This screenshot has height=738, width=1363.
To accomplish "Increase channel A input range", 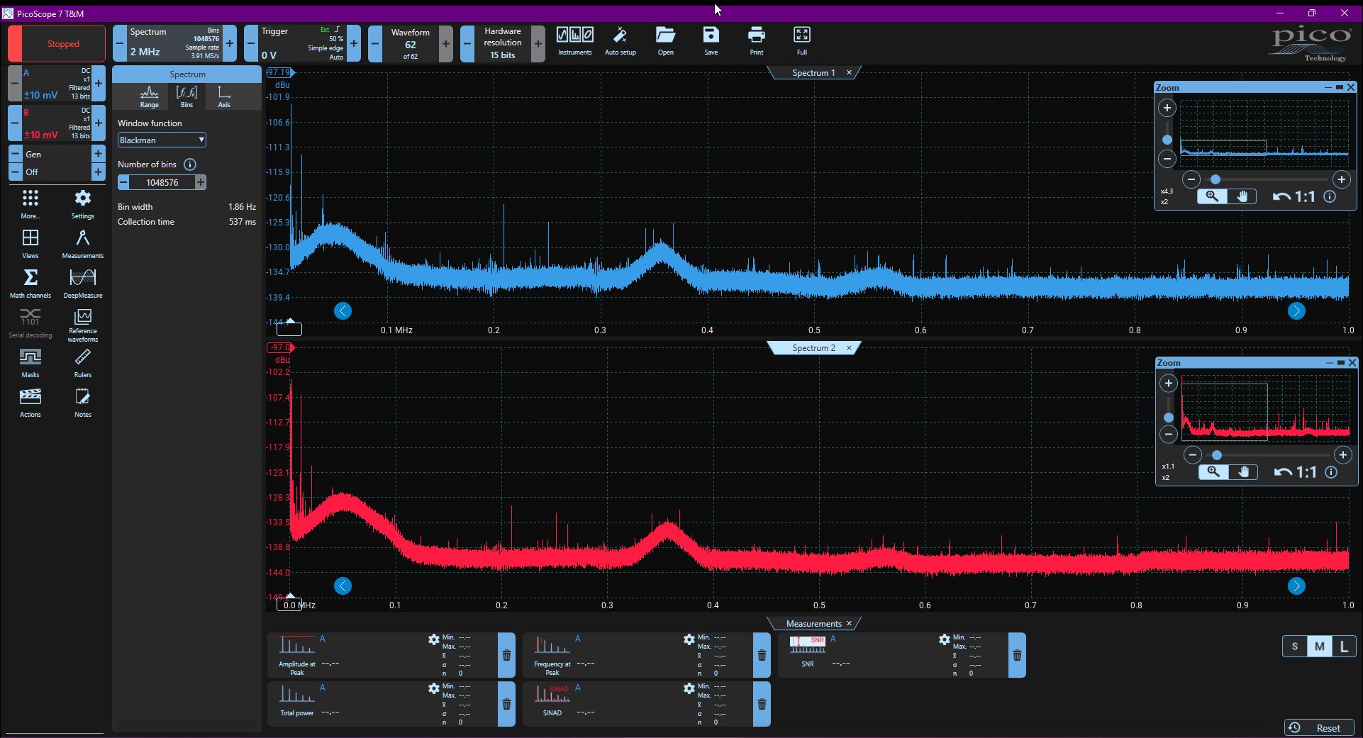I will [x=99, y=83].
